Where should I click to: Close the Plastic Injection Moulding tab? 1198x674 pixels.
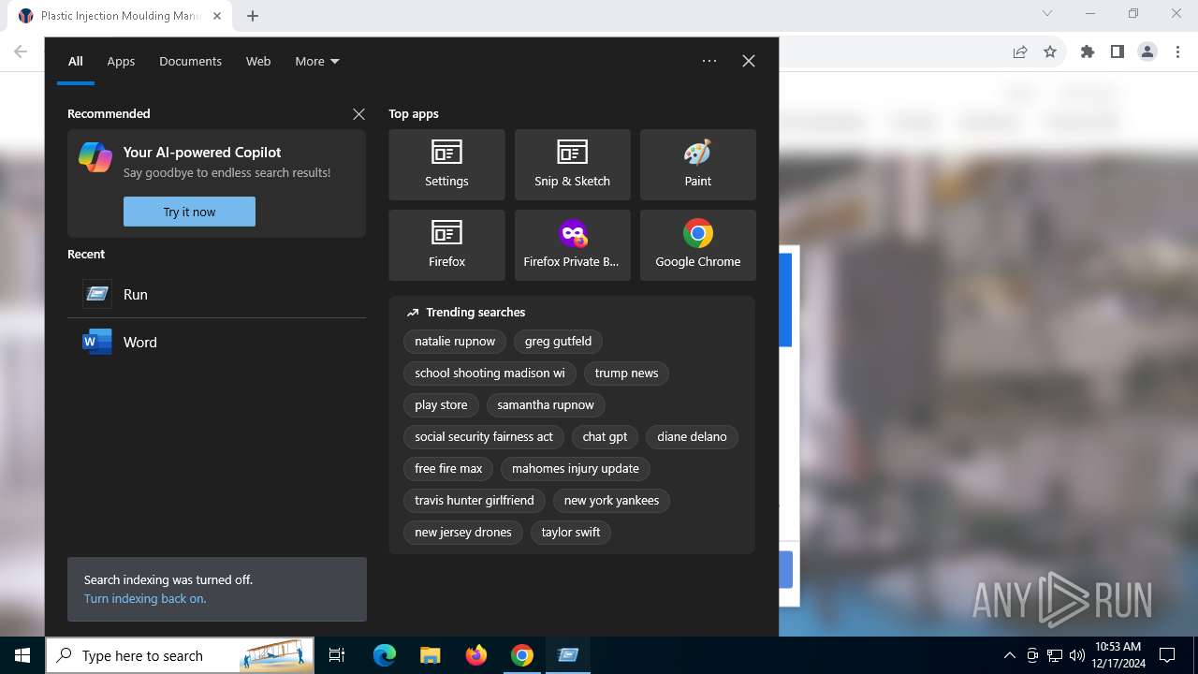pos(217,16)
